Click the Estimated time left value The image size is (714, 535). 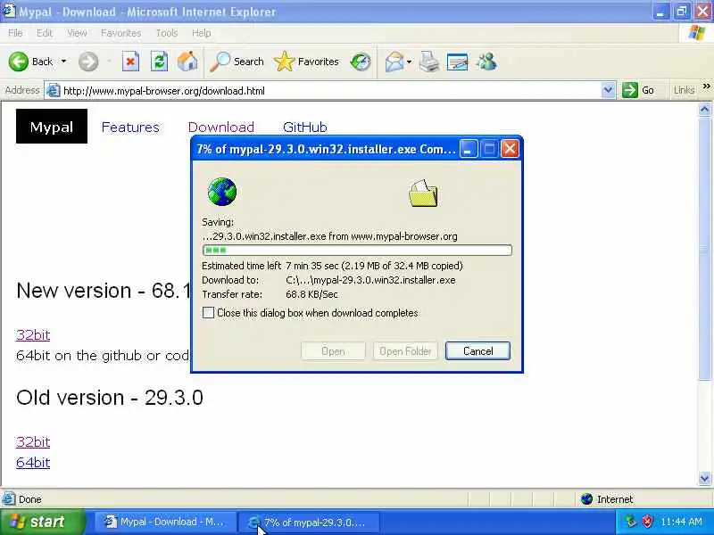click(374, 265)
